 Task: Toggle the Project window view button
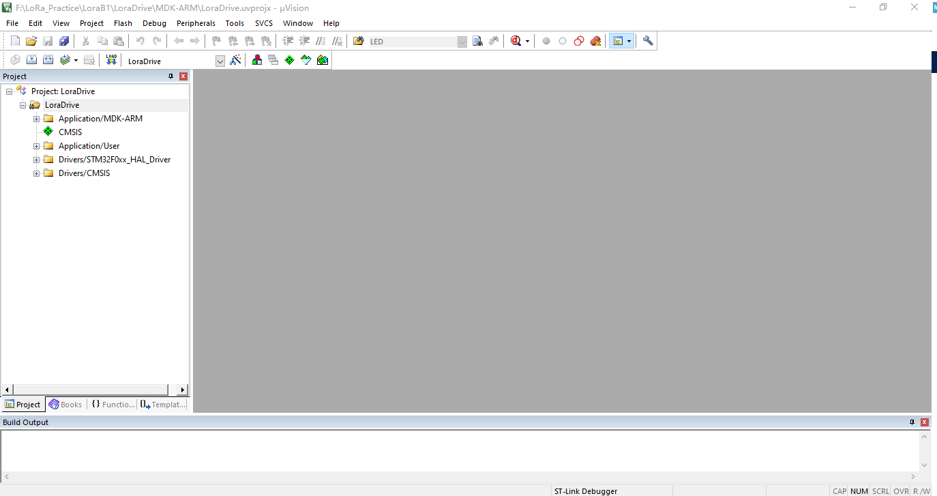coord(618,41)
